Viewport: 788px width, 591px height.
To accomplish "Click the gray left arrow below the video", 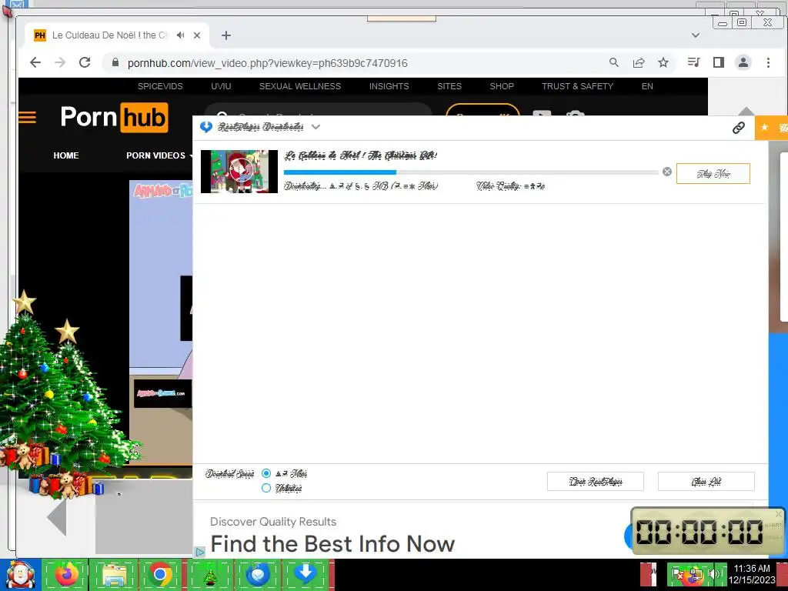I will tap(56, 517).
